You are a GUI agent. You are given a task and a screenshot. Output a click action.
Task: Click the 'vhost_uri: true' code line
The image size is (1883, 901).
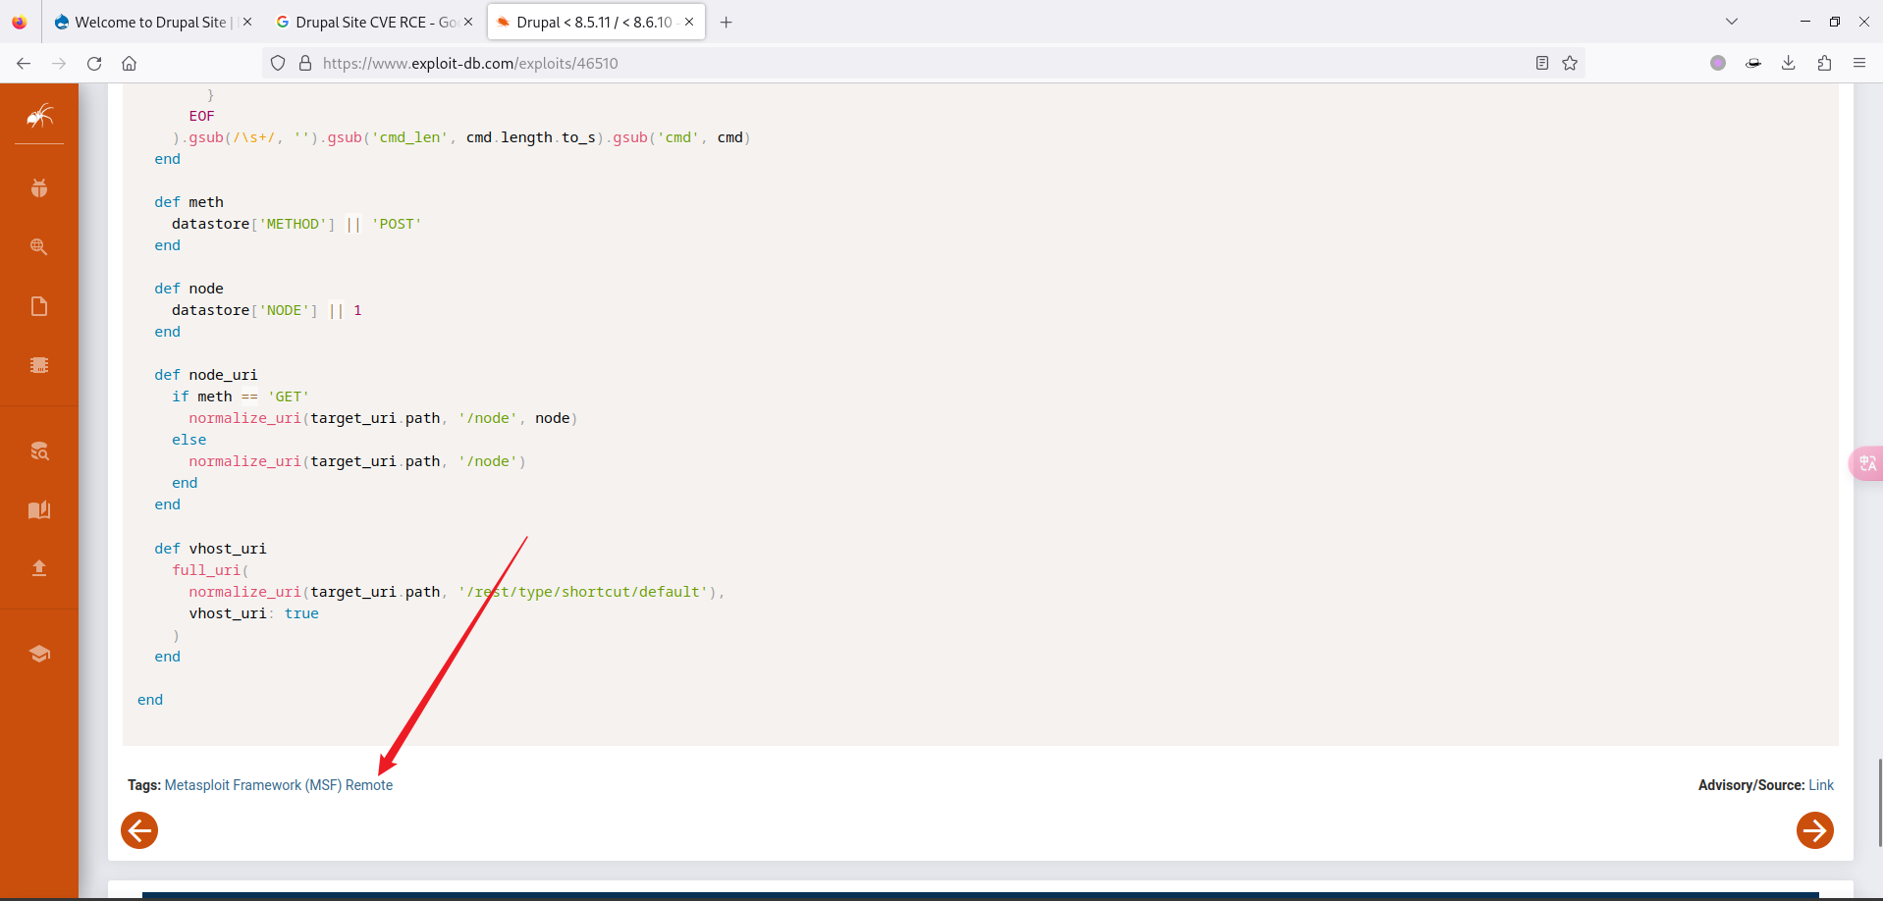(254, 613)
